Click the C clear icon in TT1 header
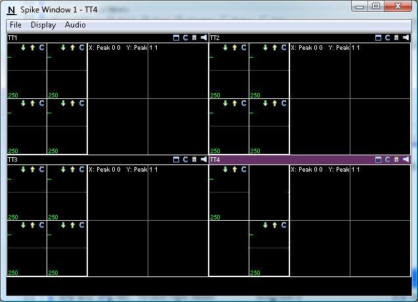 click(x=186, y=38)
